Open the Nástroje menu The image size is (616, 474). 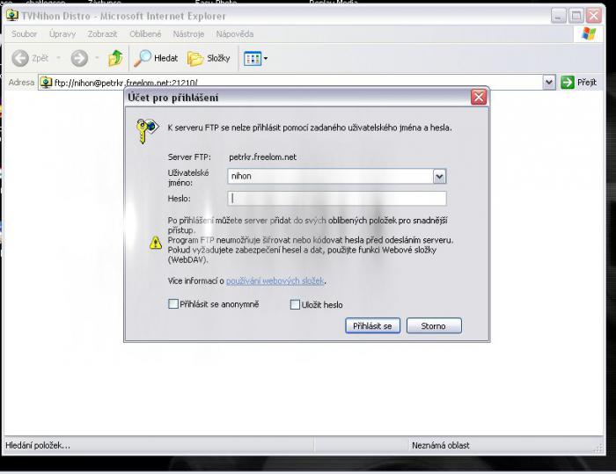[x=188, y=34]
